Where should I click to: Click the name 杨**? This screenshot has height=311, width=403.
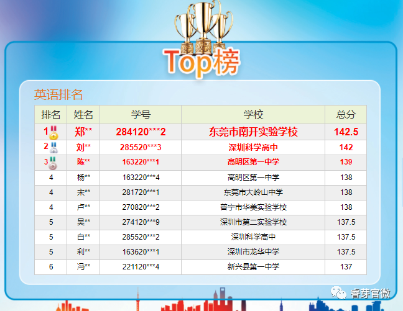click(x=83, y=178)
